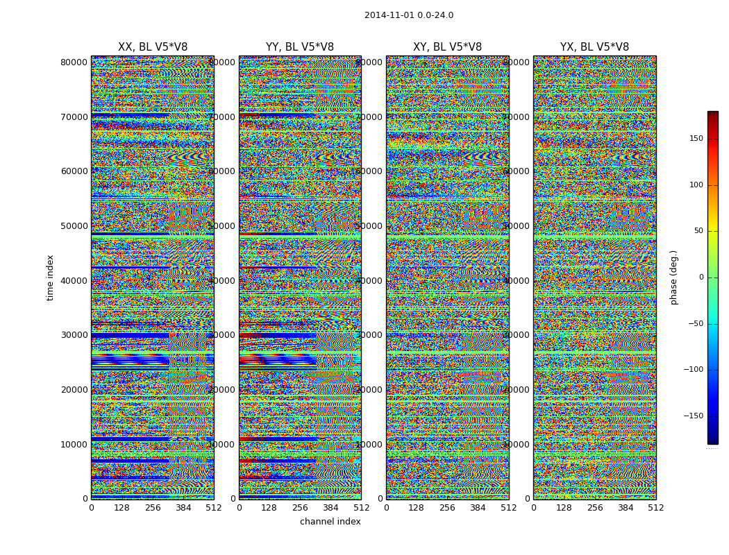Click inside the YY phase plot panel
Viewport: 729px width, 555px height.
coord(300,277)
